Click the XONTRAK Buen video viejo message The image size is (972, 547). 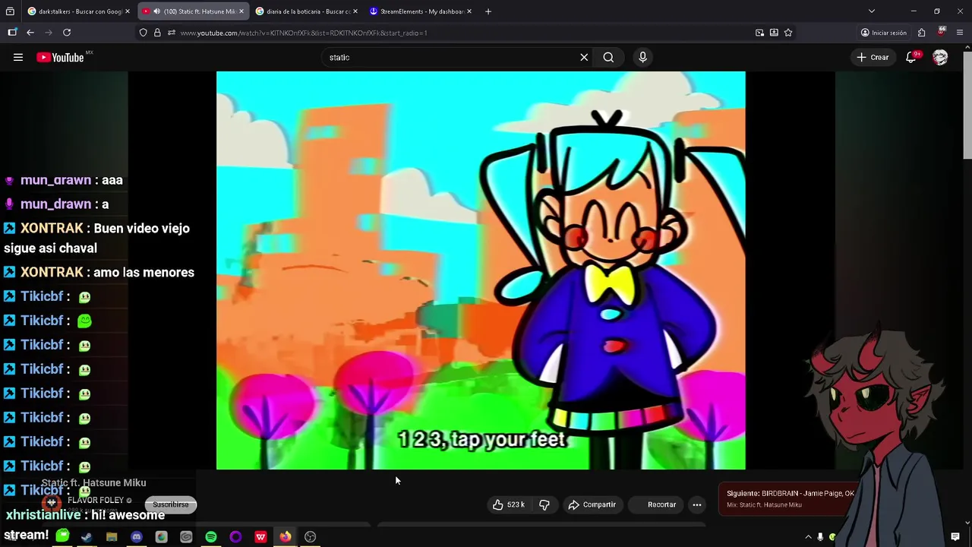click(x=96, y=238)
